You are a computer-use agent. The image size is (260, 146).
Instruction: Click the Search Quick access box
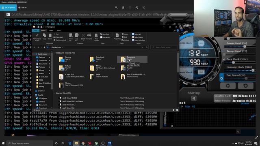pos(164,47)
